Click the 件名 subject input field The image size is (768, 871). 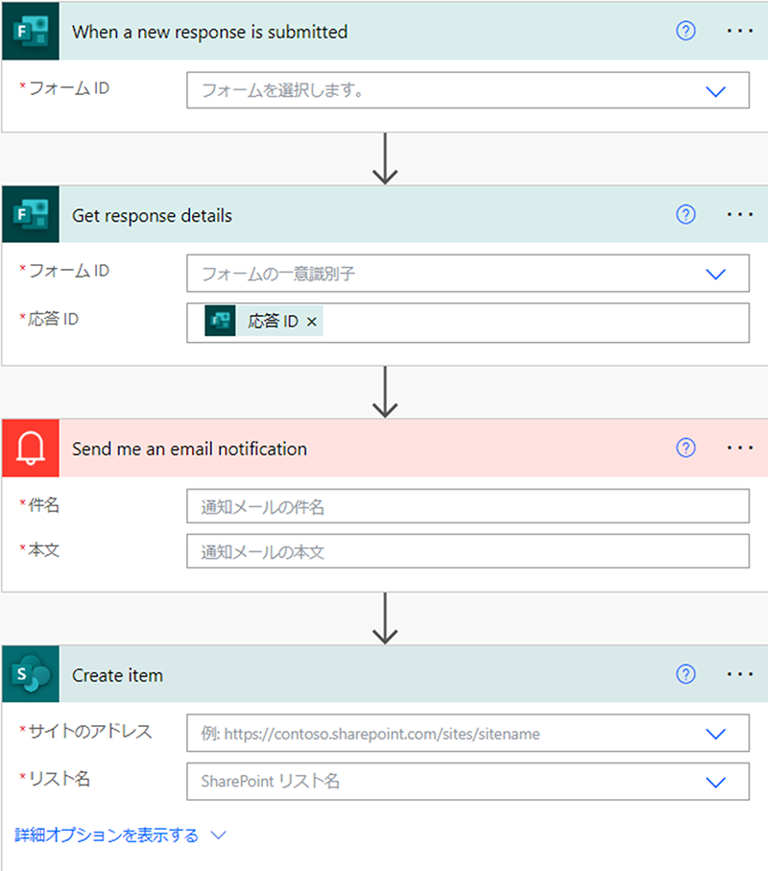(468, 506)
